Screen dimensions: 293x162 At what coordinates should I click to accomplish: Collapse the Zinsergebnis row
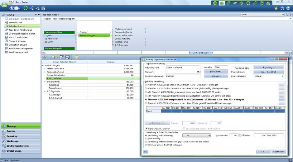pyautogui.click(x=45, y=82)
